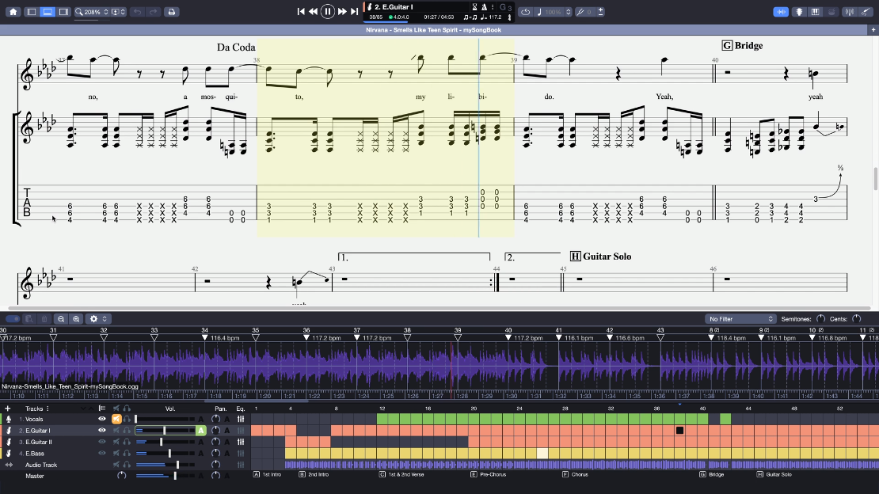
Task: Add a new track with plus icon
Action: pyautogui.click(x=8, y=408)
